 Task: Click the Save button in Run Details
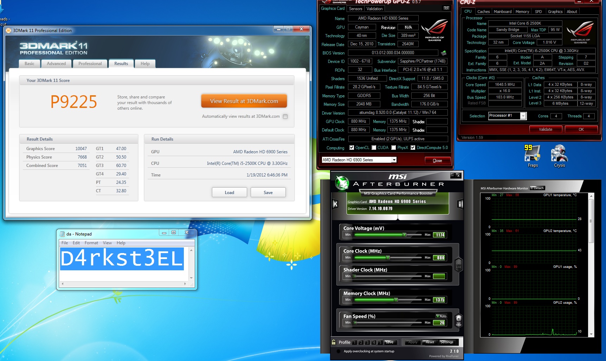(268, 193)
